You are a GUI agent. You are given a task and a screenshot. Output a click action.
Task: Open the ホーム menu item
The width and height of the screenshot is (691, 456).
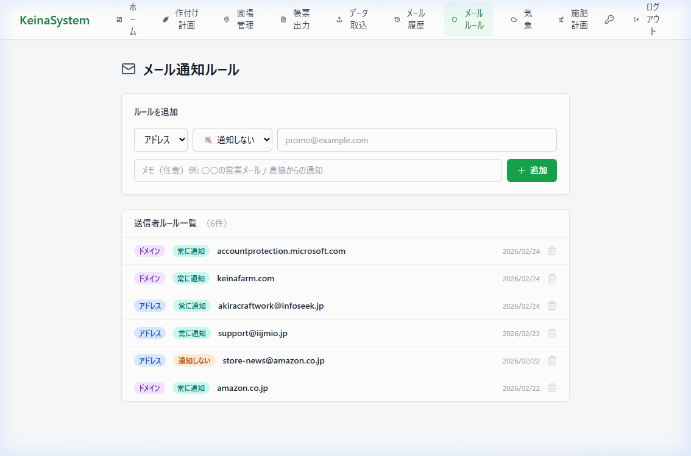pyautogui.click(x=127, y=19)
